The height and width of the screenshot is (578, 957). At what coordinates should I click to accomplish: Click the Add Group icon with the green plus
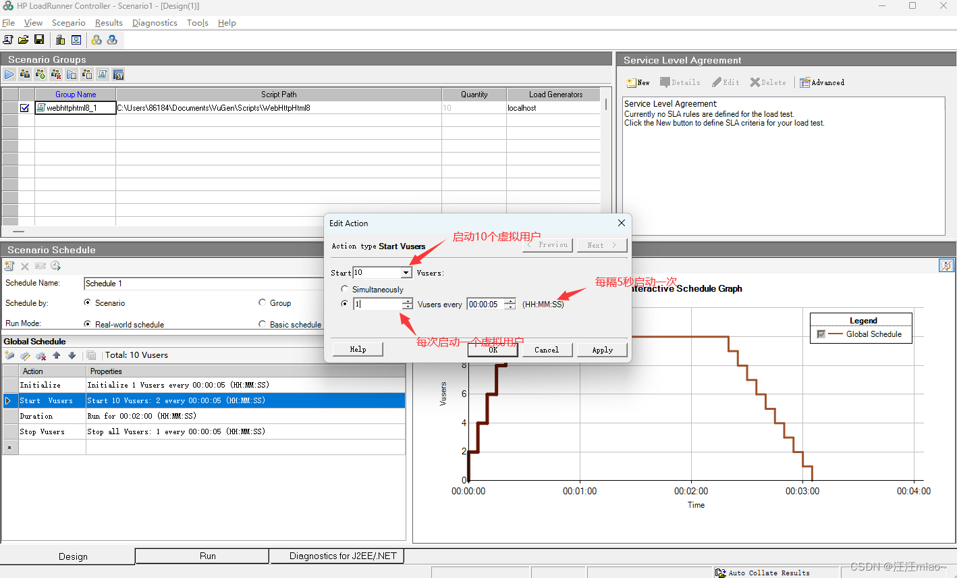[x=40, y=74]
